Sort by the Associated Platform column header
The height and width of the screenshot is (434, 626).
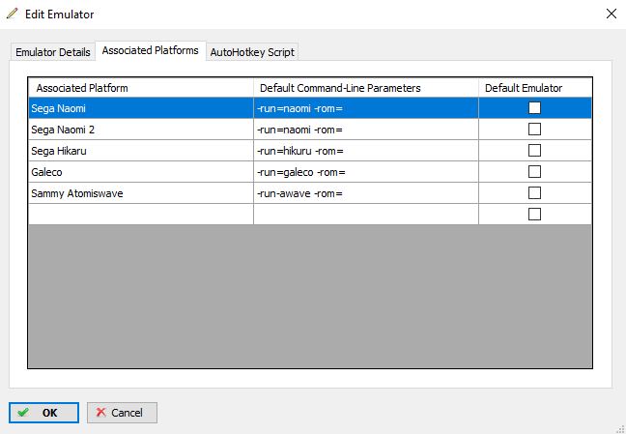point(141,88)
